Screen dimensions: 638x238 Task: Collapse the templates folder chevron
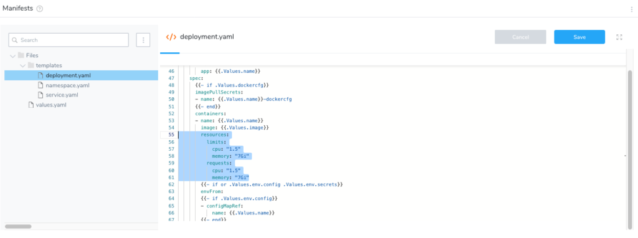22,65
